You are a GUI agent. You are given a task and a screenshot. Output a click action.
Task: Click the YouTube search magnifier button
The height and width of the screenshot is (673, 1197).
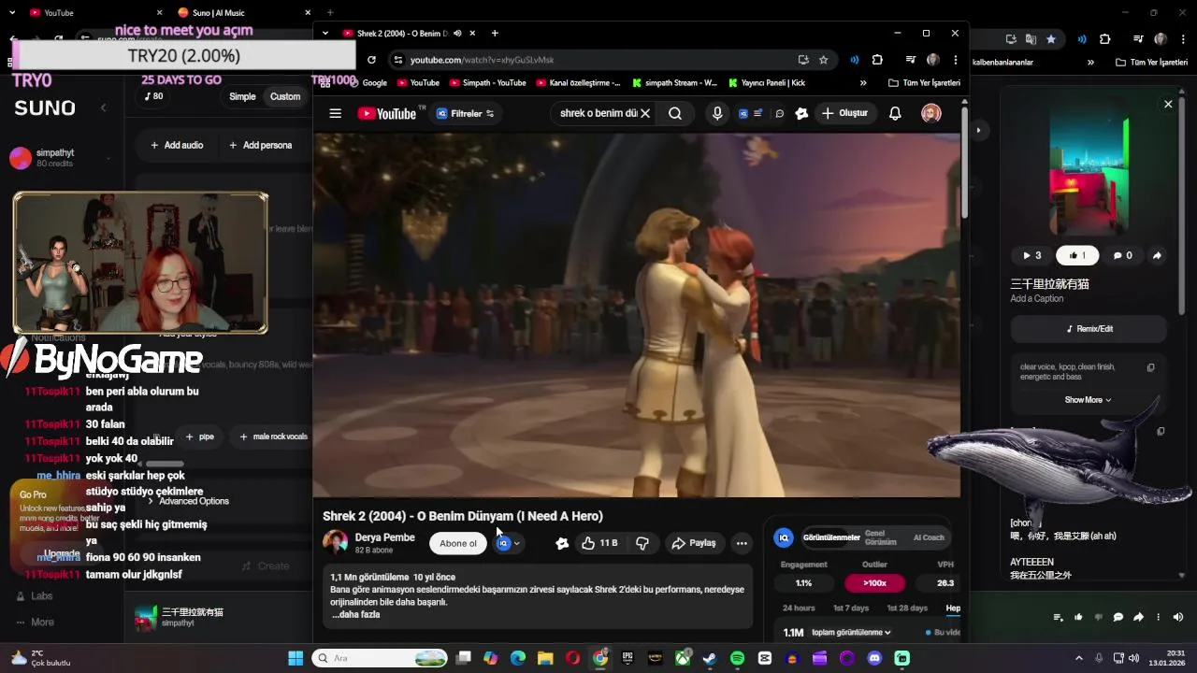[x=674, y=113]
